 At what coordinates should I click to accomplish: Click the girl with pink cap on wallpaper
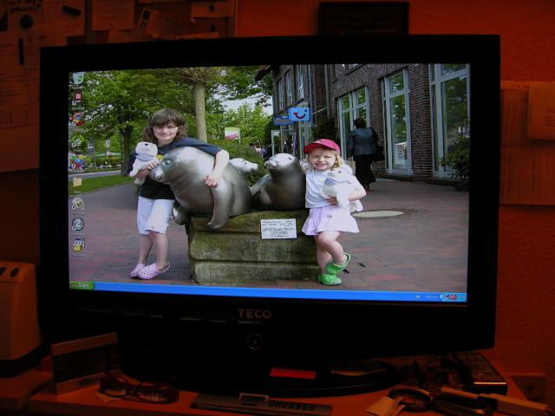[x=328, y=208]
